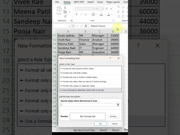Select column B header

coord(85,31)
